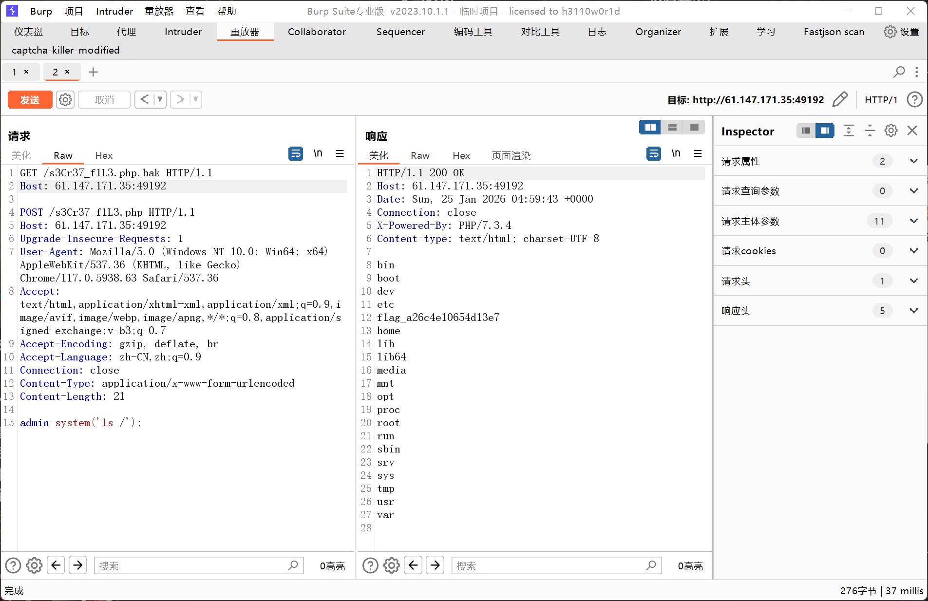Screen dimensions: 928x601
Task: Click the Repeater tab search icon
Action: pyautogui.click(x=899, y=72)
